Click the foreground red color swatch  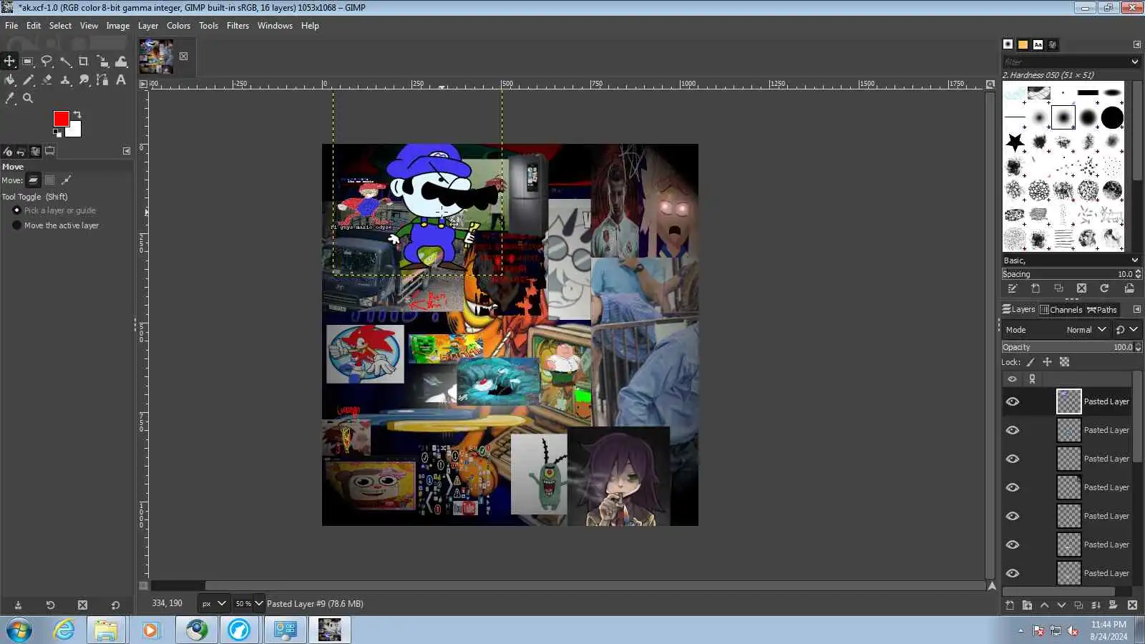[x=60, y=118]
